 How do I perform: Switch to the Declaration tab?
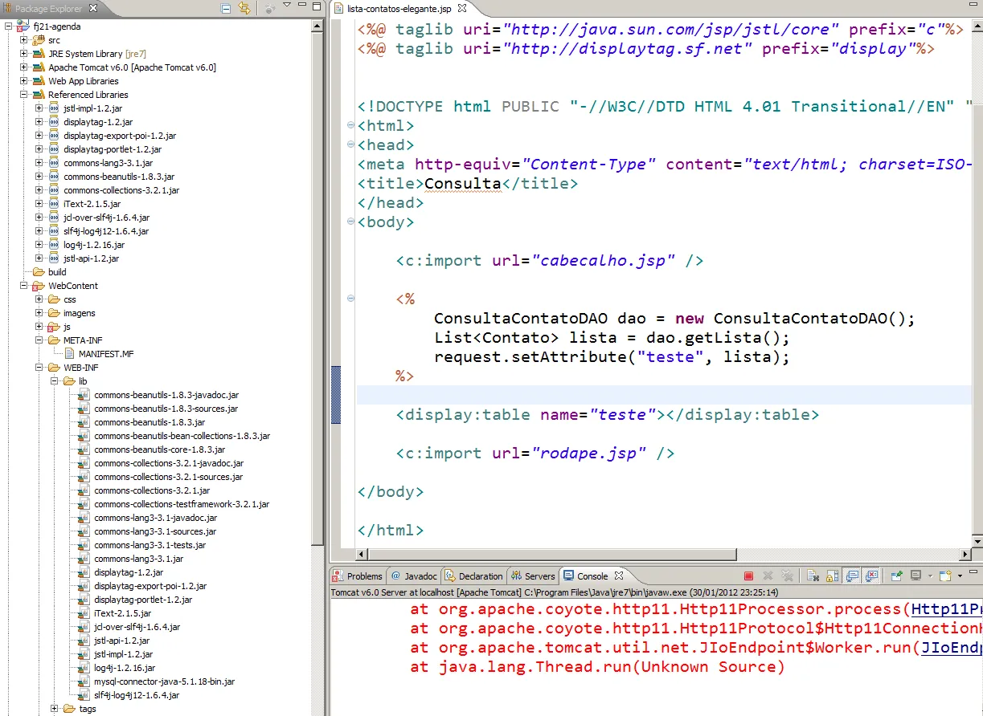474,576
